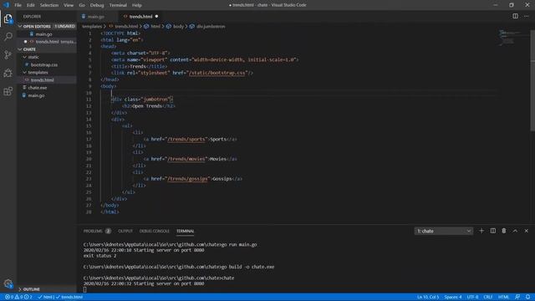Collapse the templates folder
This screenshot has width=535, height=301.
47,73
